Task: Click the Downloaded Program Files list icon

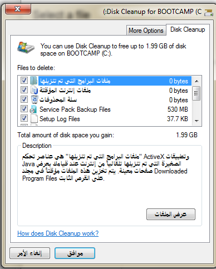Action: [34, 81]
